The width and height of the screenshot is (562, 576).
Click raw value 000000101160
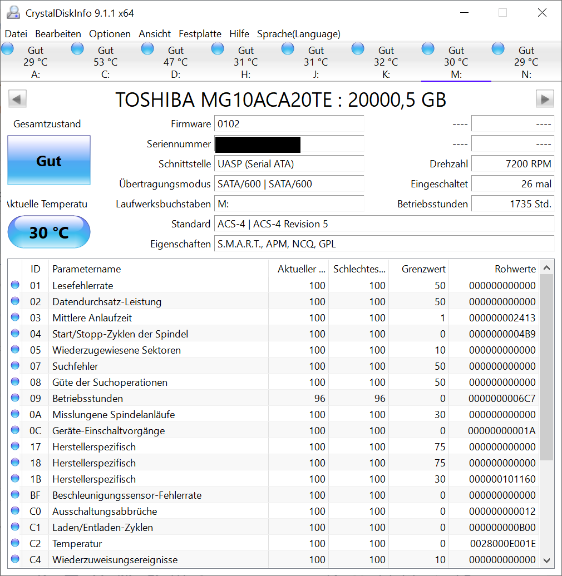point(502,479)
